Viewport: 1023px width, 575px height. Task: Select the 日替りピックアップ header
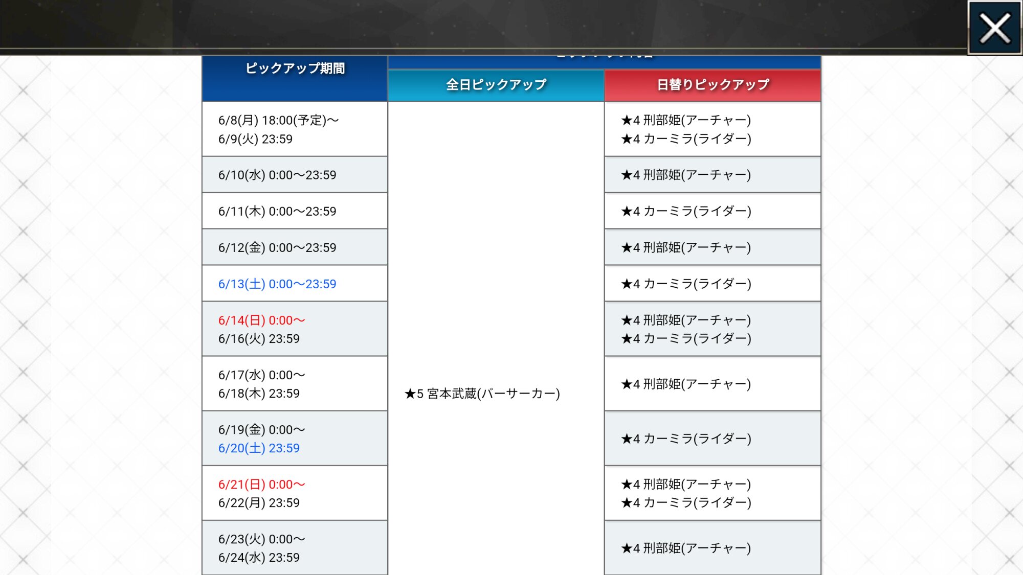(x=713, y=85)
